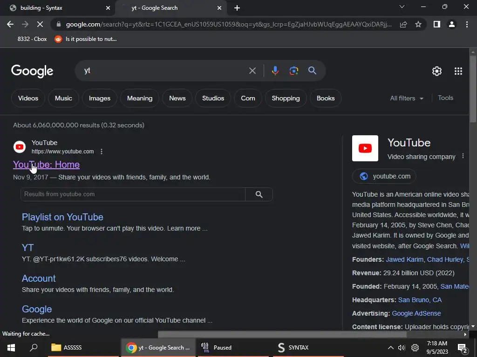
Task: Switch to the Paused taskbar app
Action: (233, 348)
